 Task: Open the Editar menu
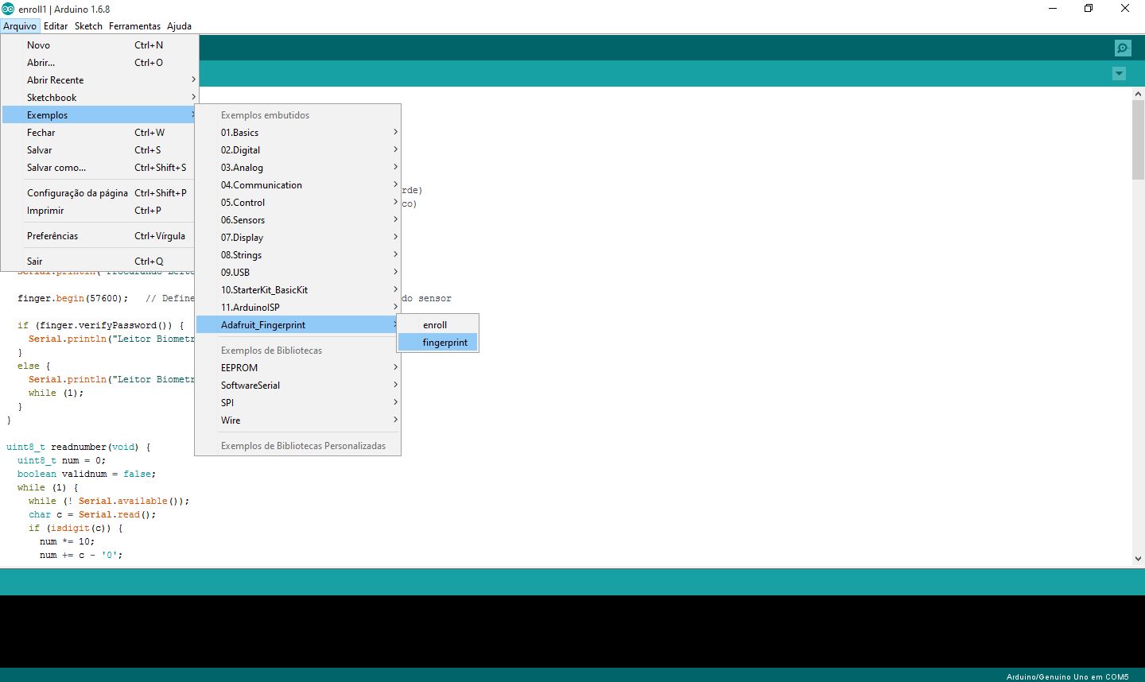(56, 25)
